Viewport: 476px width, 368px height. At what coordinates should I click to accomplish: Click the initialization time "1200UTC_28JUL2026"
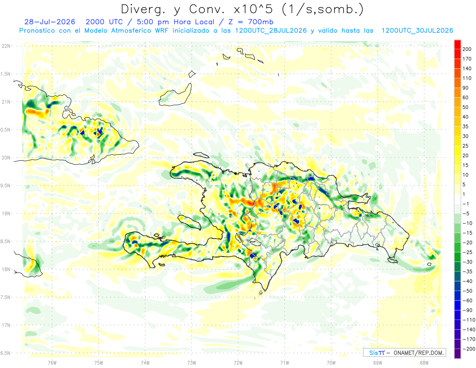click(271, 31)
